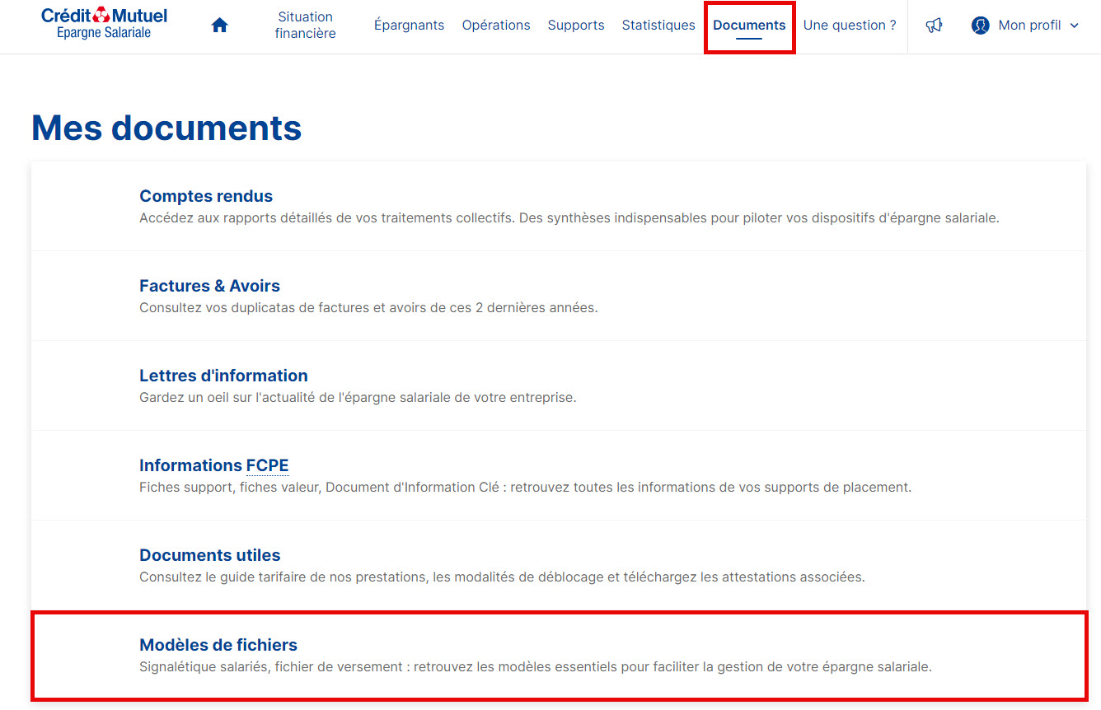1101x710 pixels.
Task: Click text 'Gardez un oeil sur l'actualité'
Action: [x=358, y=398]
